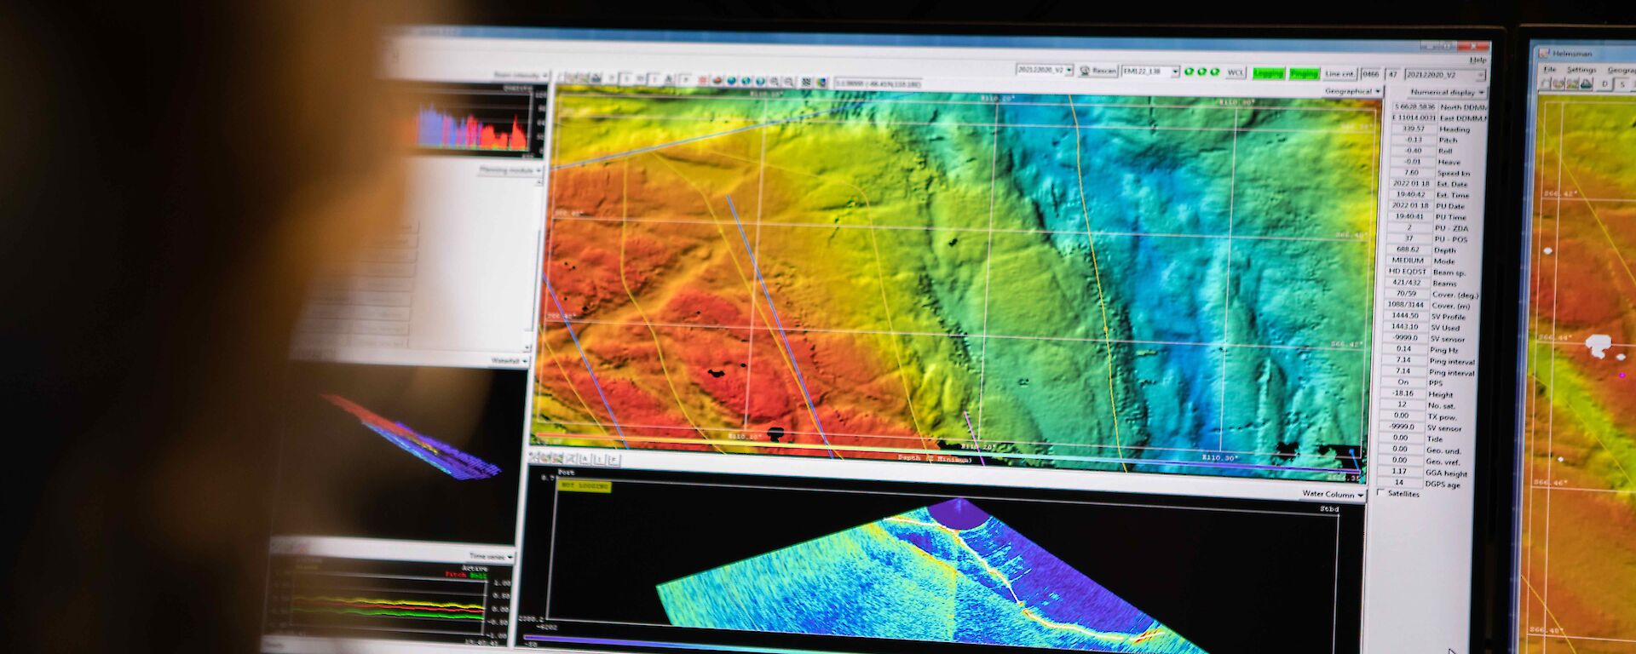This screenshot has width=1636, height=654.
Task: Select the On PPS status value
Action: click(1403, 382)
